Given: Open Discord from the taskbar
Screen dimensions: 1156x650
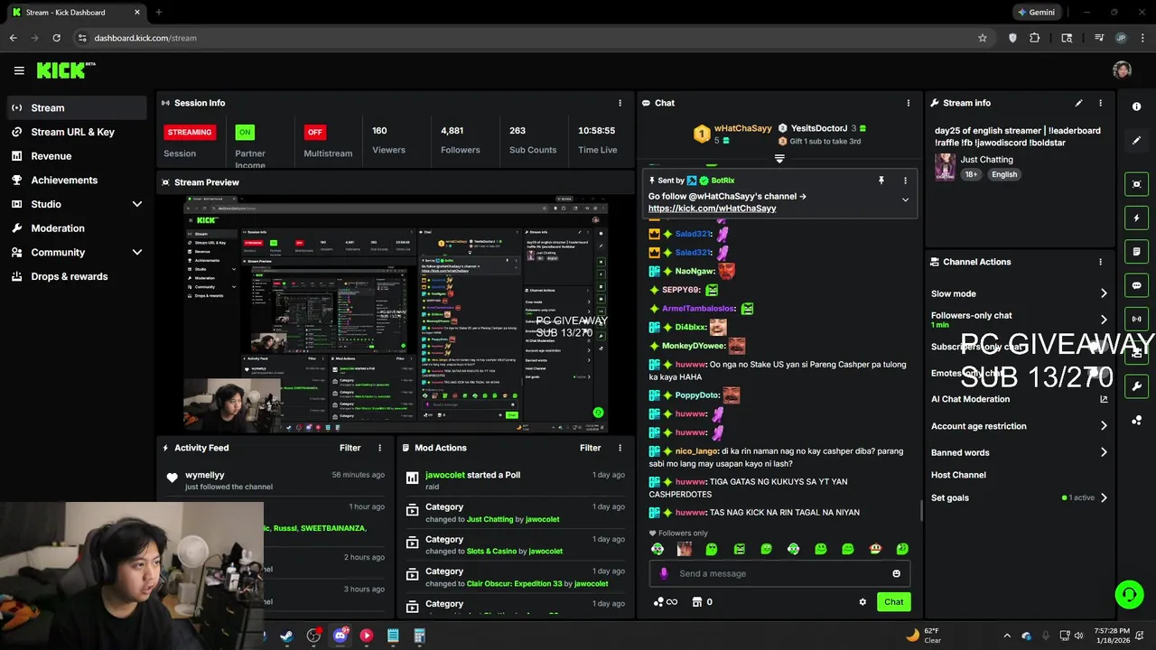Looking at the screenshot, I should pyautogui.click(x=340, y=636).
